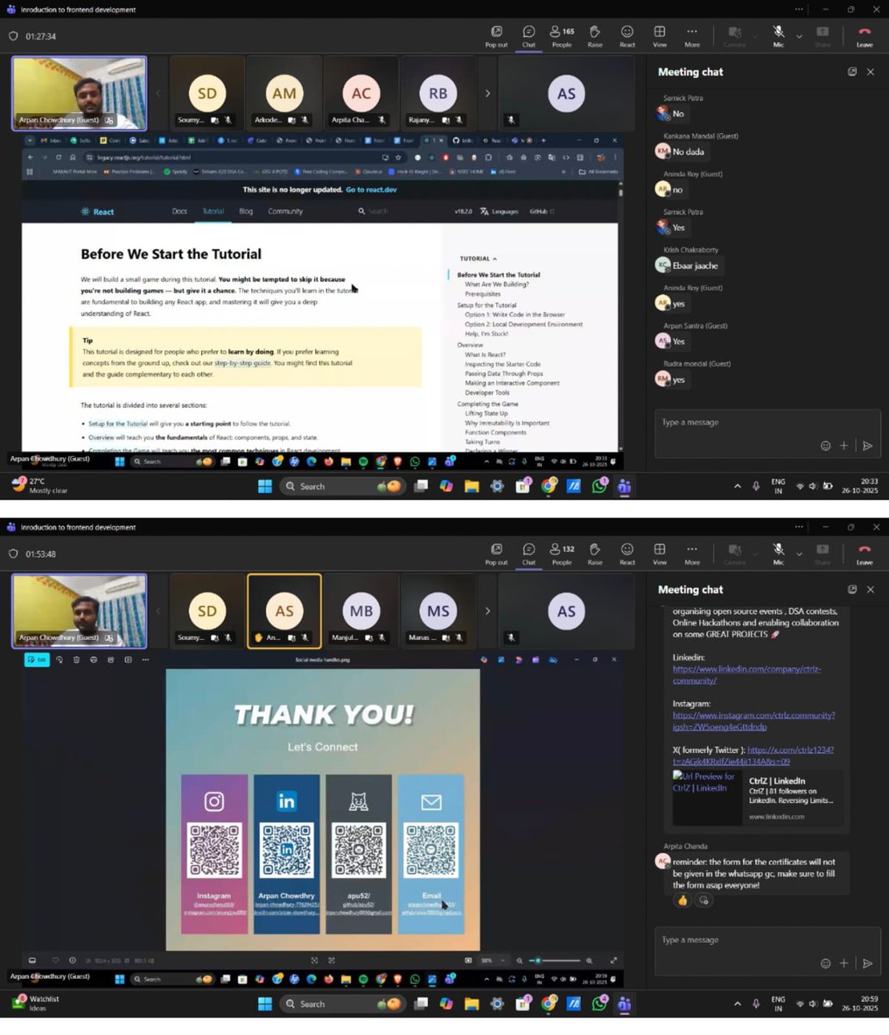Open zoom percentage dropdown showing 98%
Viewport: 889px width, 1035px height.
tap(491, 961)
